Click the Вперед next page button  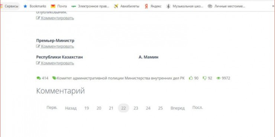point(178,108)
